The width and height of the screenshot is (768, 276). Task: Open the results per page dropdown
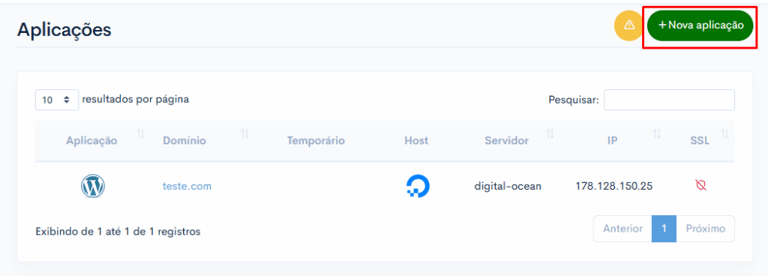(57, 100)
